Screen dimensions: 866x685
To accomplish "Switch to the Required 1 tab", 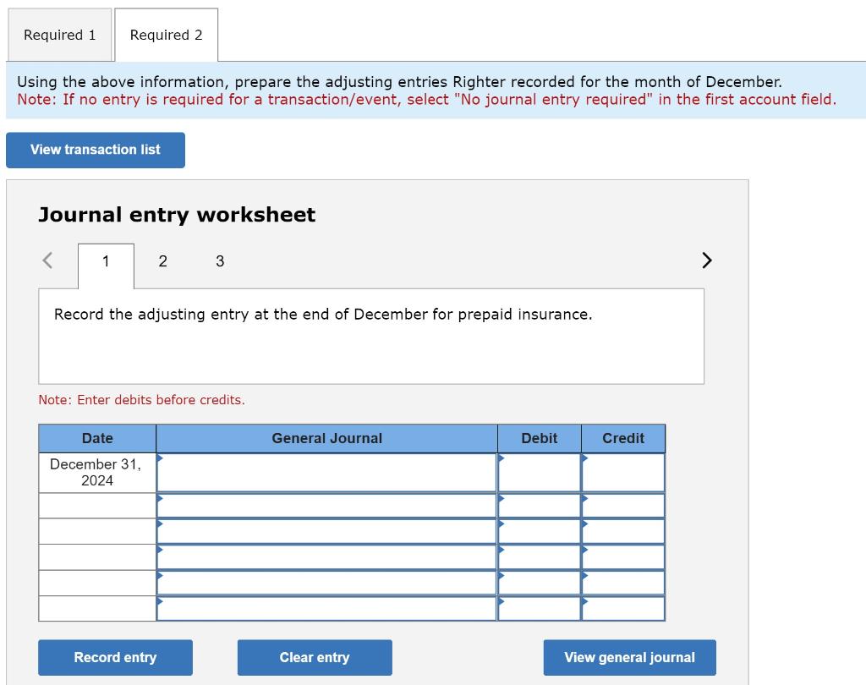I will click(59, 35).
